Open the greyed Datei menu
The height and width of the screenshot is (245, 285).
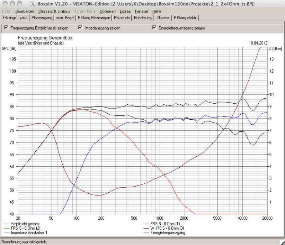[x=6, y=11]
